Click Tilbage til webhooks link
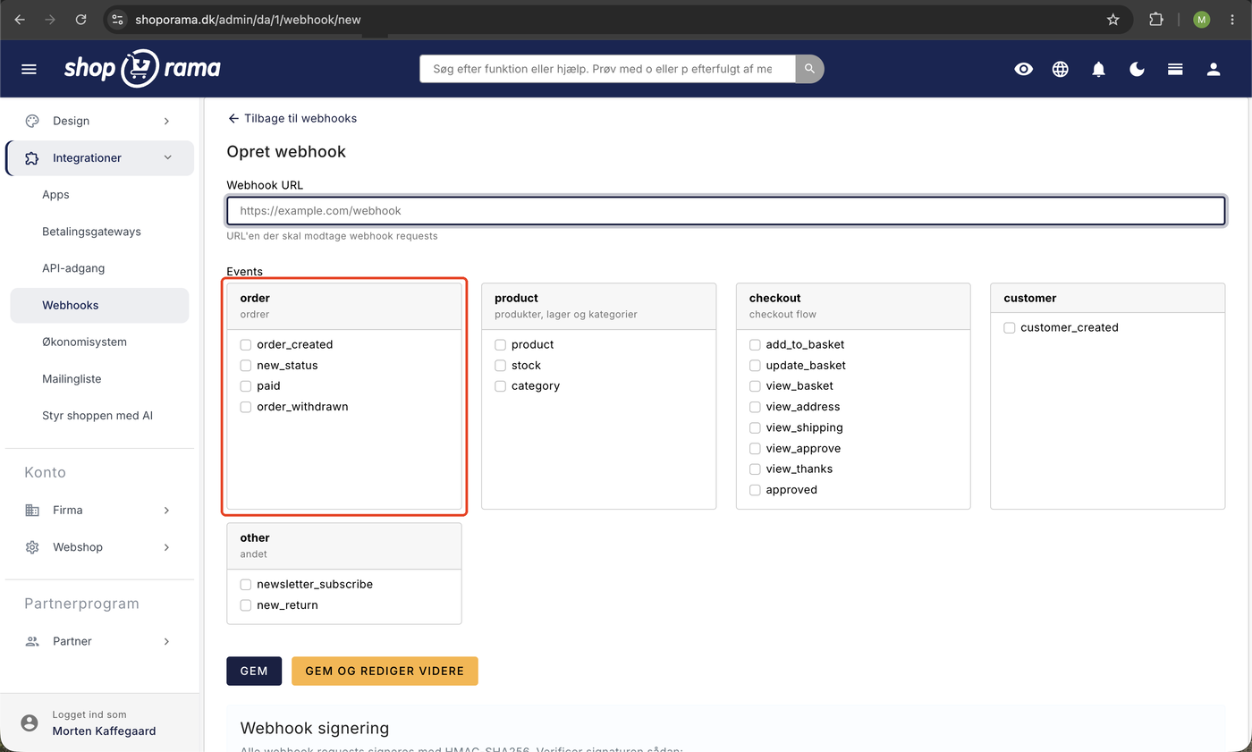1252x752 pixels. pos(292,119)
